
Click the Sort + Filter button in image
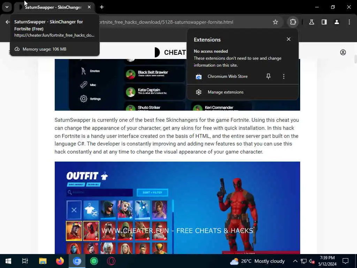click(x=152, y=193)
